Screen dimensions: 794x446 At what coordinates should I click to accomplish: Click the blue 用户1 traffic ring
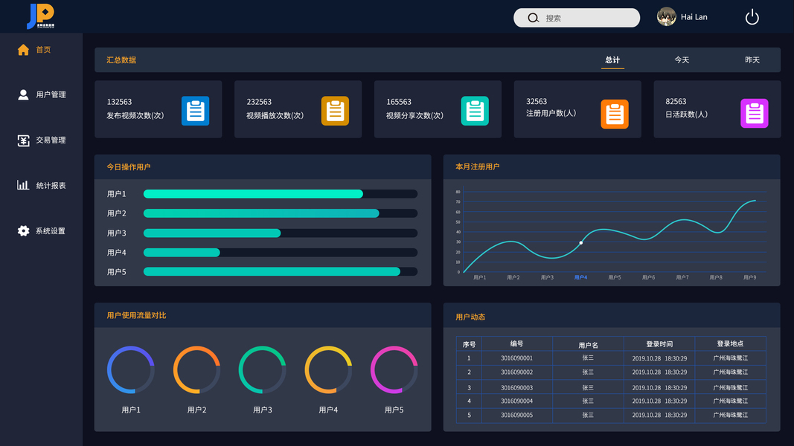click(131, 369)
